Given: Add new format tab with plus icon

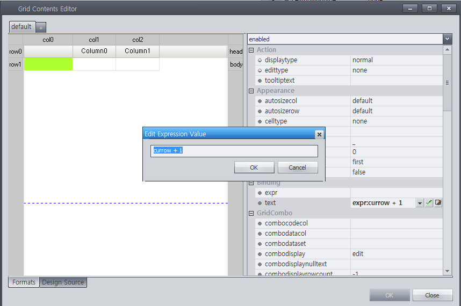Looking at the screenshot, I should click(x=41, y=28).
